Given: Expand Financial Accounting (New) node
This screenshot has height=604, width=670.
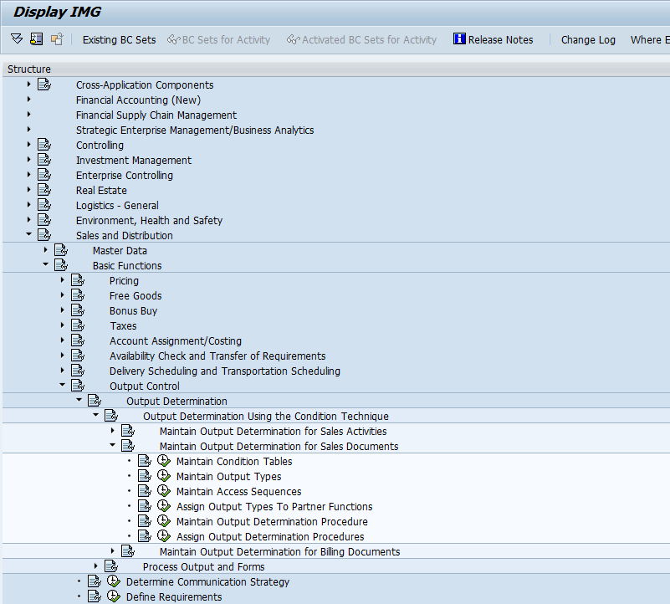Looking at the screenshot, I should click(x=28, y=100).
